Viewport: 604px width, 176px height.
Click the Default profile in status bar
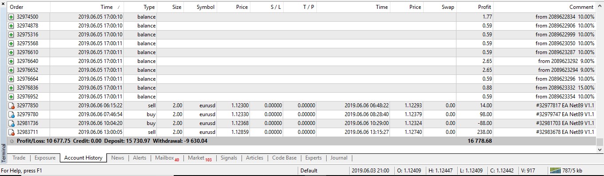tap(308, 170)
